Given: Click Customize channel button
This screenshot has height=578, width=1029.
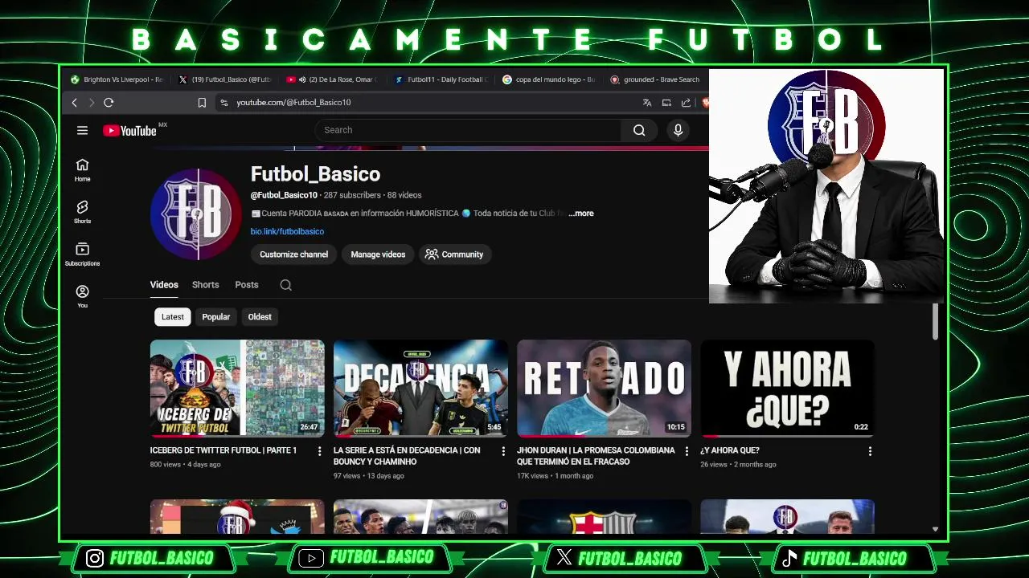Looking at the screenshot, I should (x=293, y=254).
